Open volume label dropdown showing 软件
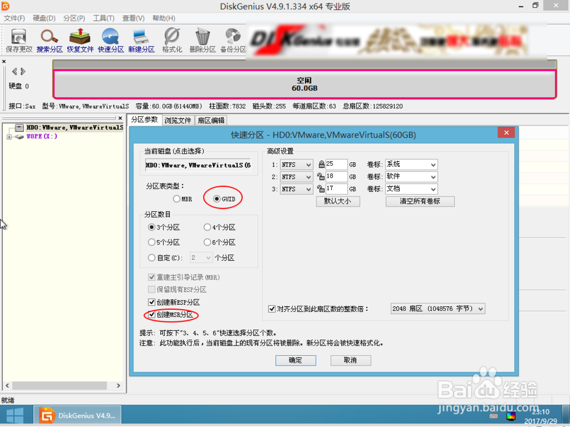Image resolution: width=570 pixels, height=427 pixels. [x=412, y=177]
